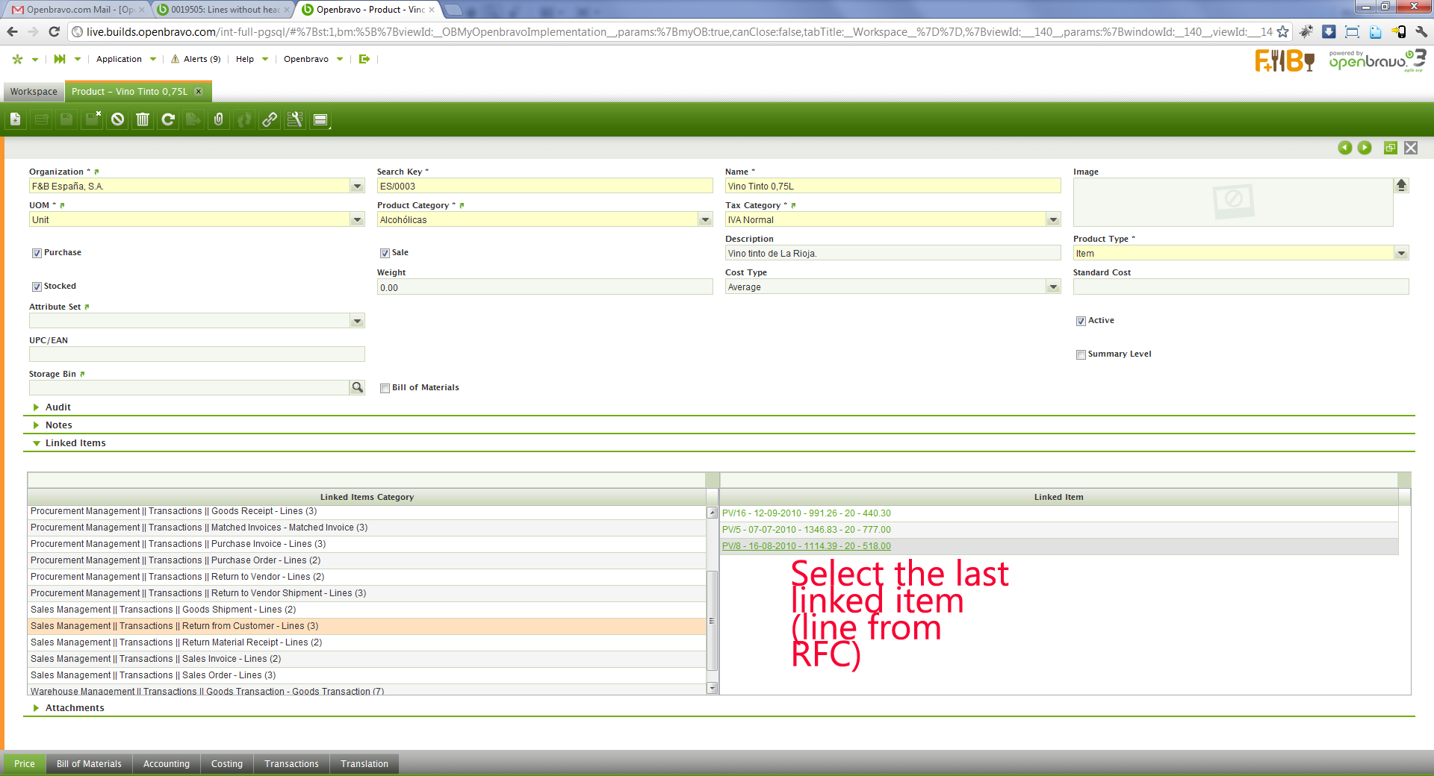Click the green asterisk quick-create icon
1434x776 pixels.
click(18, 59)
